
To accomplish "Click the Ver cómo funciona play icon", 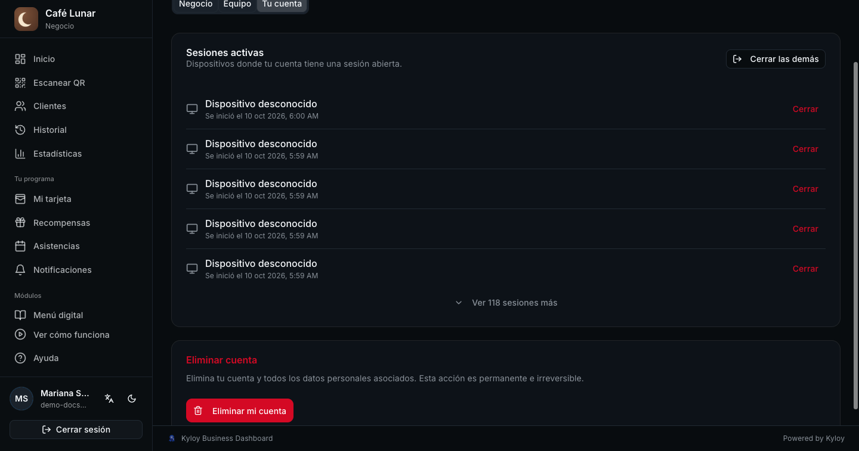I will pyautogui.click(x=20, y=335).
